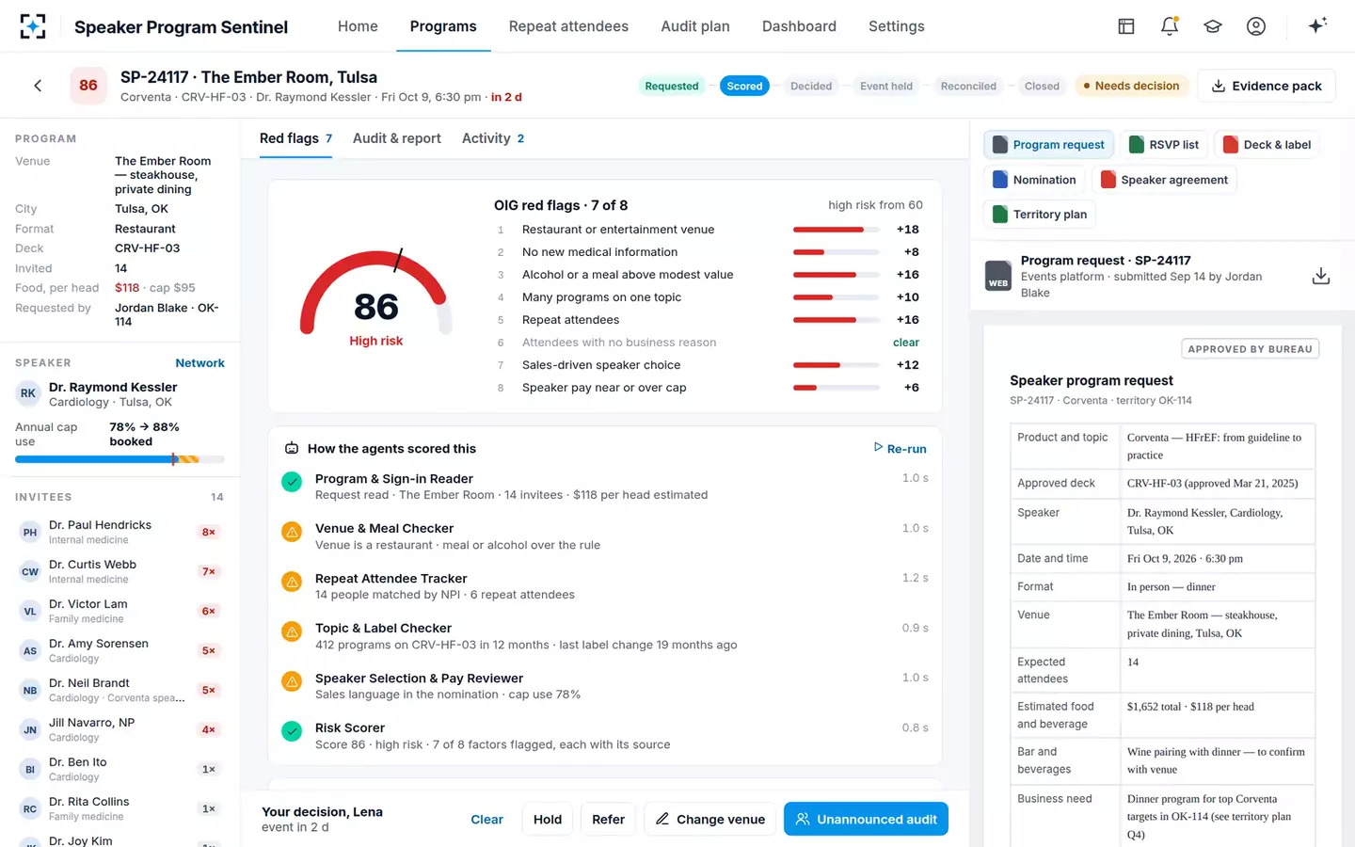Click the Unannounced audit button
1355x847 pixels.
click(866, 819)
